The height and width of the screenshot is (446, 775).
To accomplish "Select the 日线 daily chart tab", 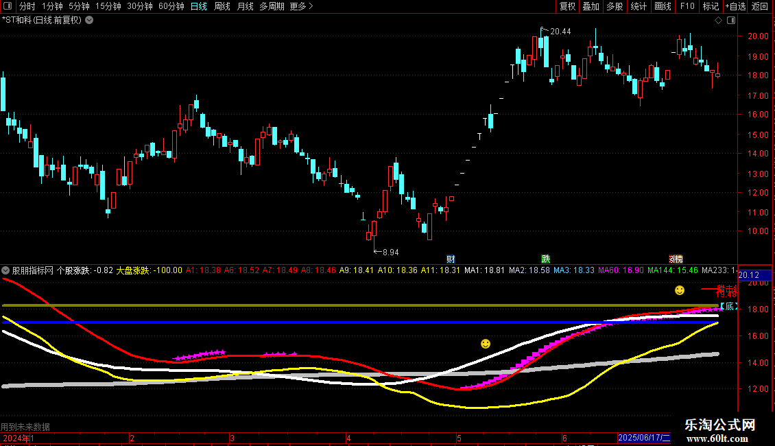I will (199, 6).
